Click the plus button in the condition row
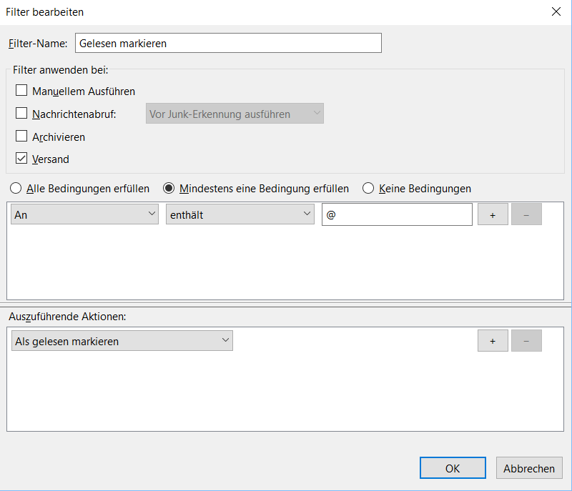The width and height of the screenshot is (572, 491). [x=493, y=214]
